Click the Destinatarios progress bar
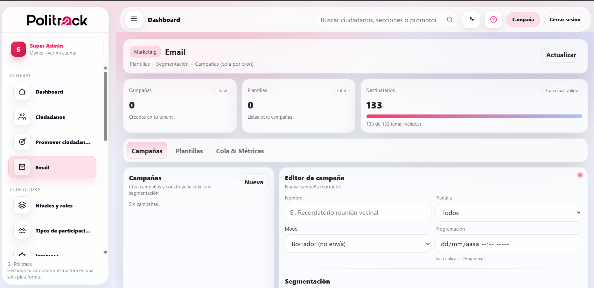Image resolution: width=594 pixels, height=288 pixels. click(474, 116)
